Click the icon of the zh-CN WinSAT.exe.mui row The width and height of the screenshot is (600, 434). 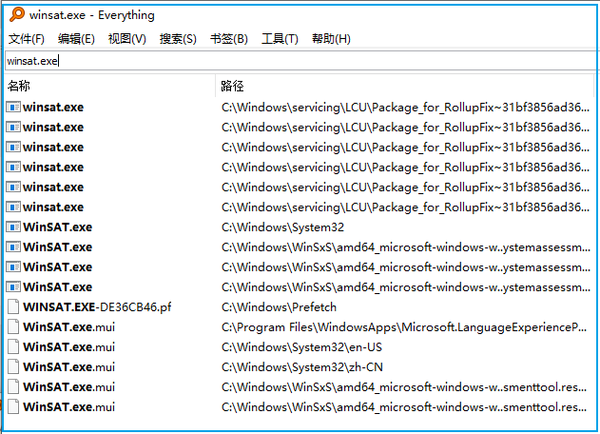point(13,366)
